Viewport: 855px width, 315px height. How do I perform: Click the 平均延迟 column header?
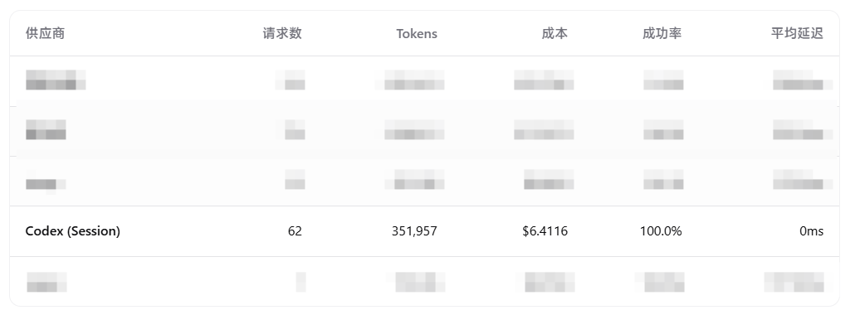(797, 33)
